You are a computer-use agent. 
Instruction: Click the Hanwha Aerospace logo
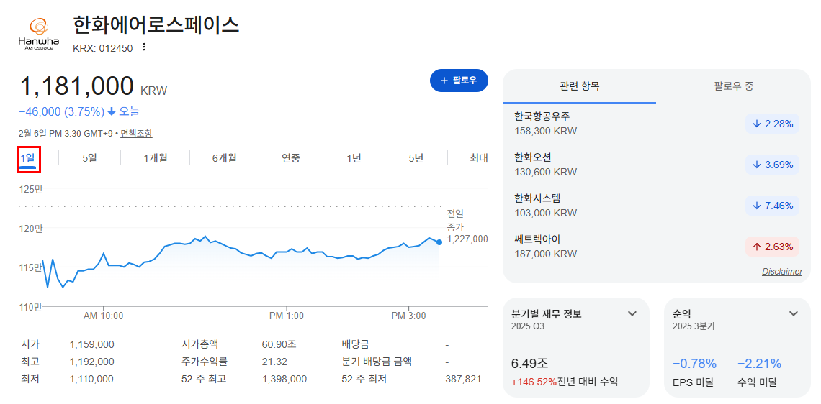39,34
